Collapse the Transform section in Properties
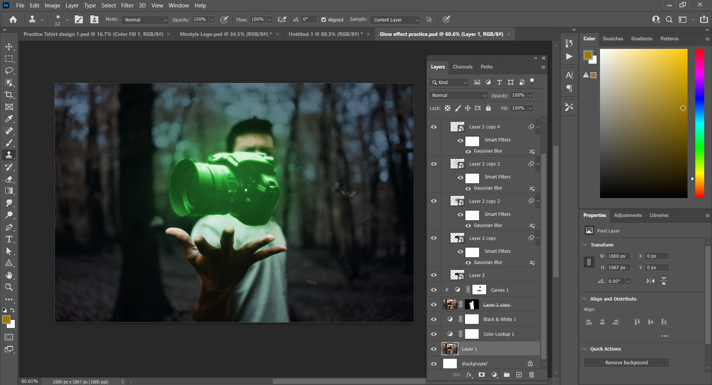Image resolution: width=712 pixels, height=385 pixels. click(x=585, y=245)
